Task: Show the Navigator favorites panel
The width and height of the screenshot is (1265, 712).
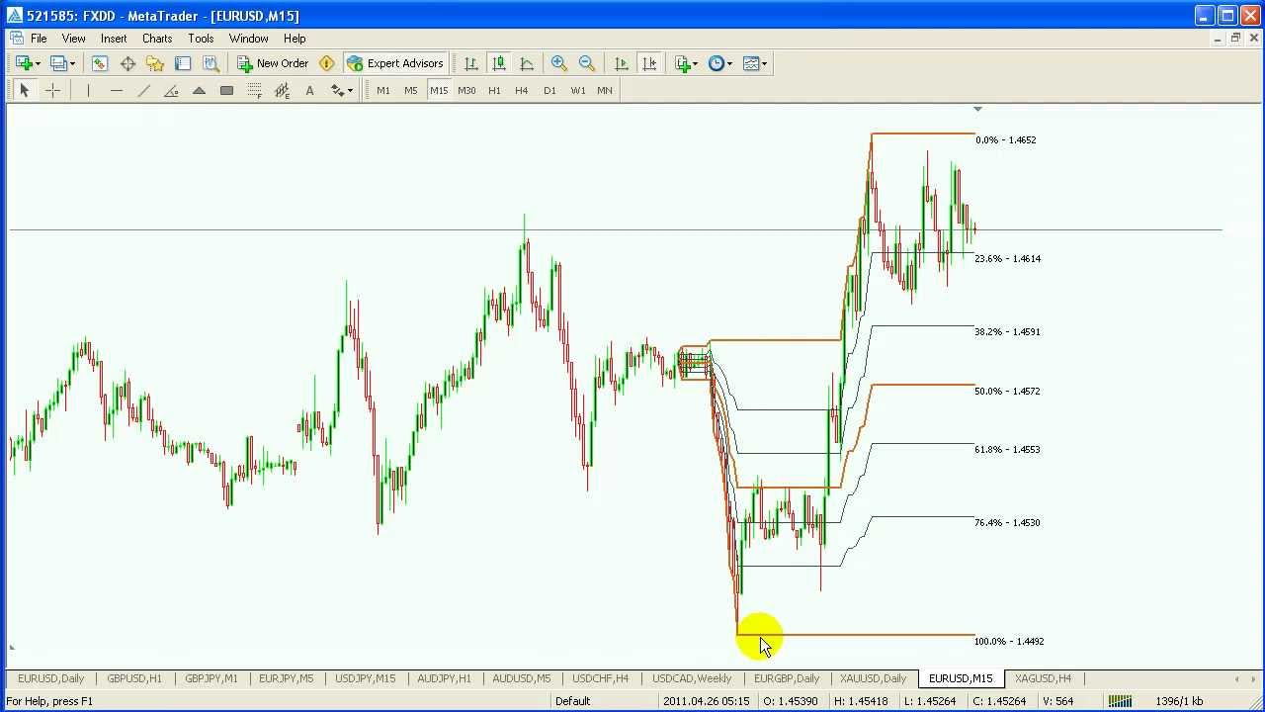Action: point(155,63)
